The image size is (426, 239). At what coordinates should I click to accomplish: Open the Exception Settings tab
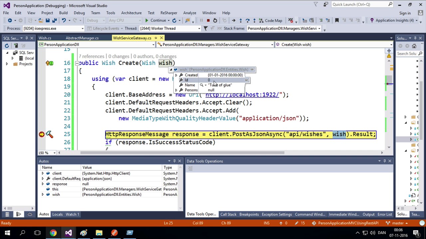pyautogui.click(x=277, y=214)
